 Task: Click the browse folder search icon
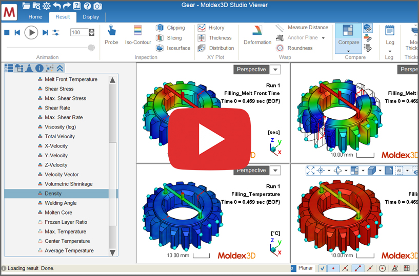[36, 6]
